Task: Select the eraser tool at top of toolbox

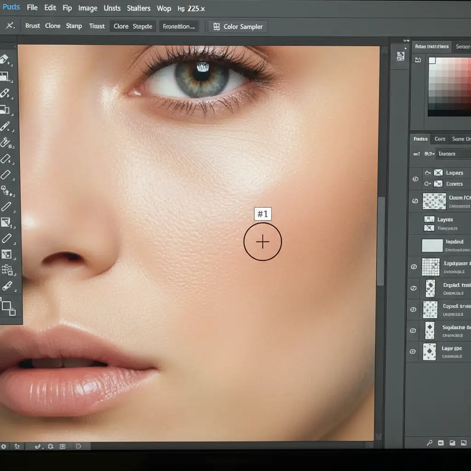Action: point(5,59)
